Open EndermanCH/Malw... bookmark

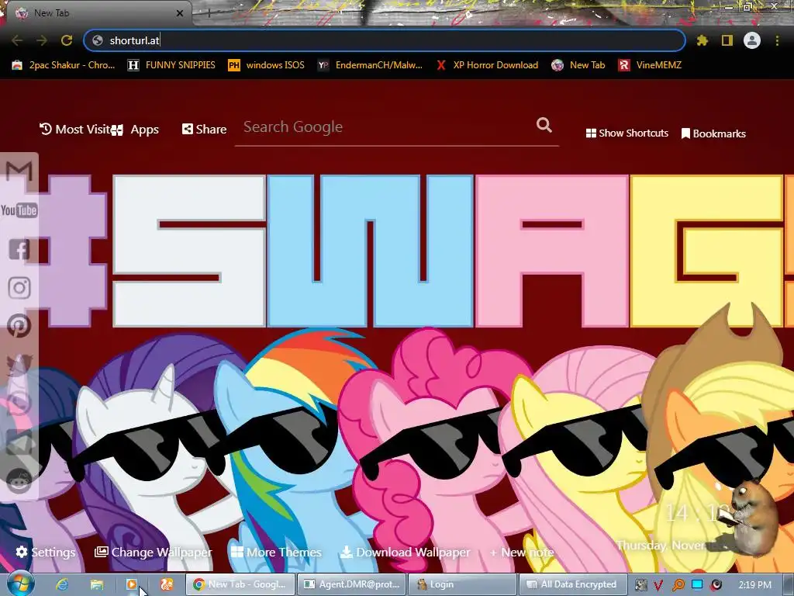[x=370, y=65]
